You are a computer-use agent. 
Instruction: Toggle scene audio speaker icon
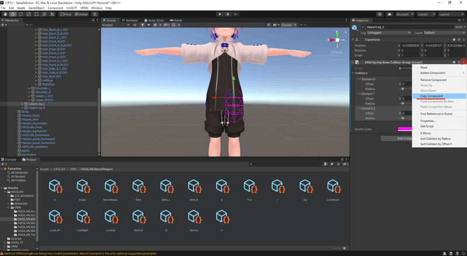[149, 25]
